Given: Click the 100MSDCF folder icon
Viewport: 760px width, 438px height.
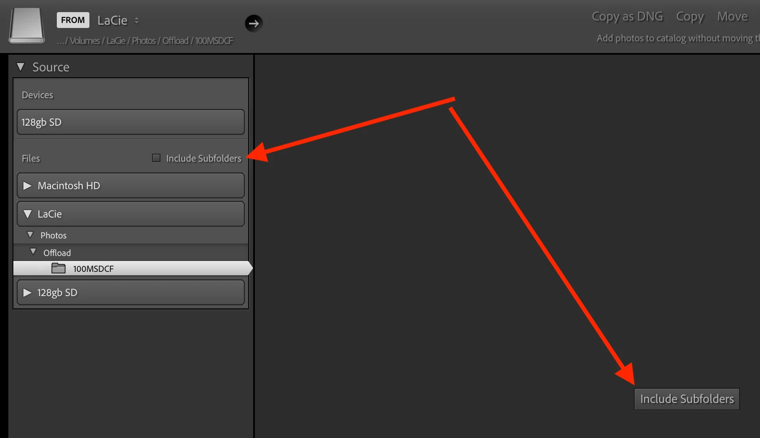Looking at the screenshot, I should click(58, 268).
